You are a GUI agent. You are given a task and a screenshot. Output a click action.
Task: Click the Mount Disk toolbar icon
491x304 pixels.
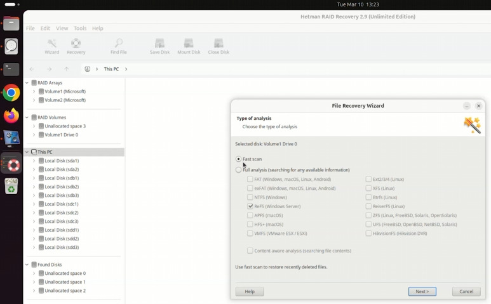[189, 46]
